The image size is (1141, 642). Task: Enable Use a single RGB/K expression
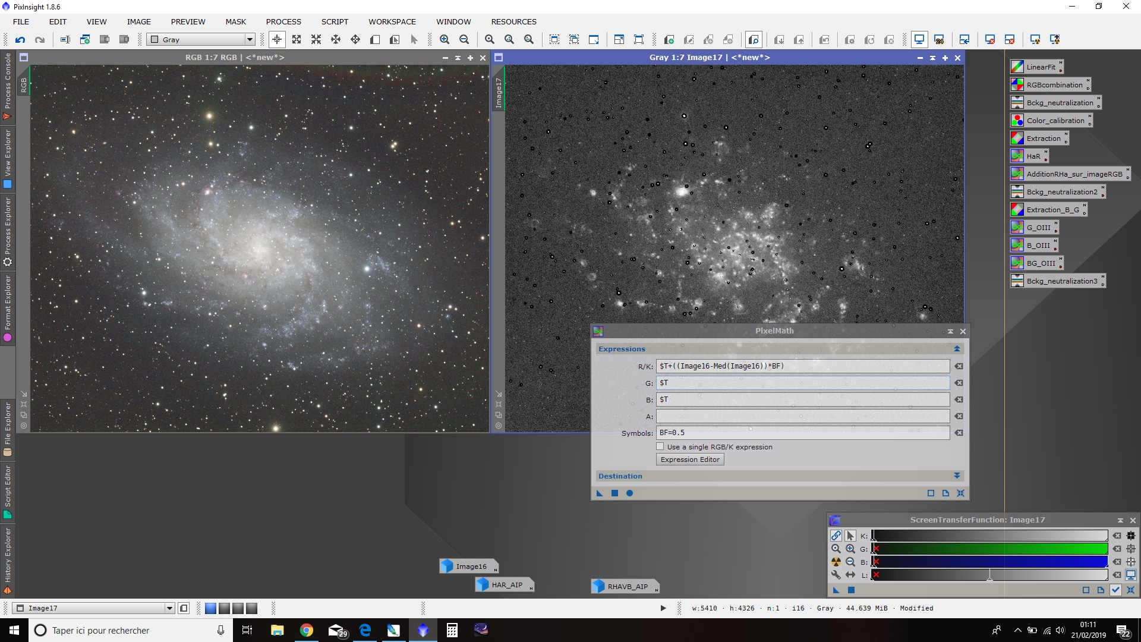pos(660,446)
